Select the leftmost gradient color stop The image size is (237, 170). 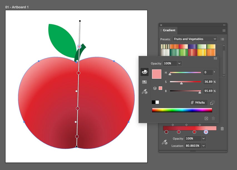click(x=166, y=132)
